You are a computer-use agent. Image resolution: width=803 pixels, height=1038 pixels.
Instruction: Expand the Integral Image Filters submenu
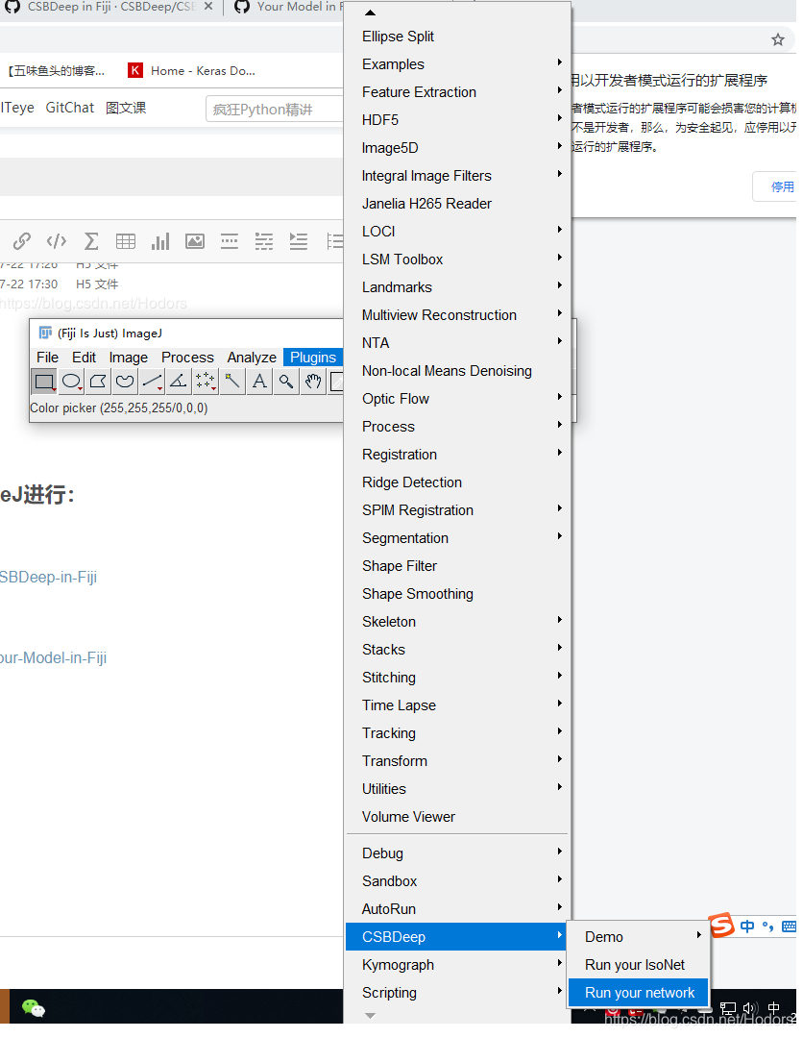tap(456, 176)
